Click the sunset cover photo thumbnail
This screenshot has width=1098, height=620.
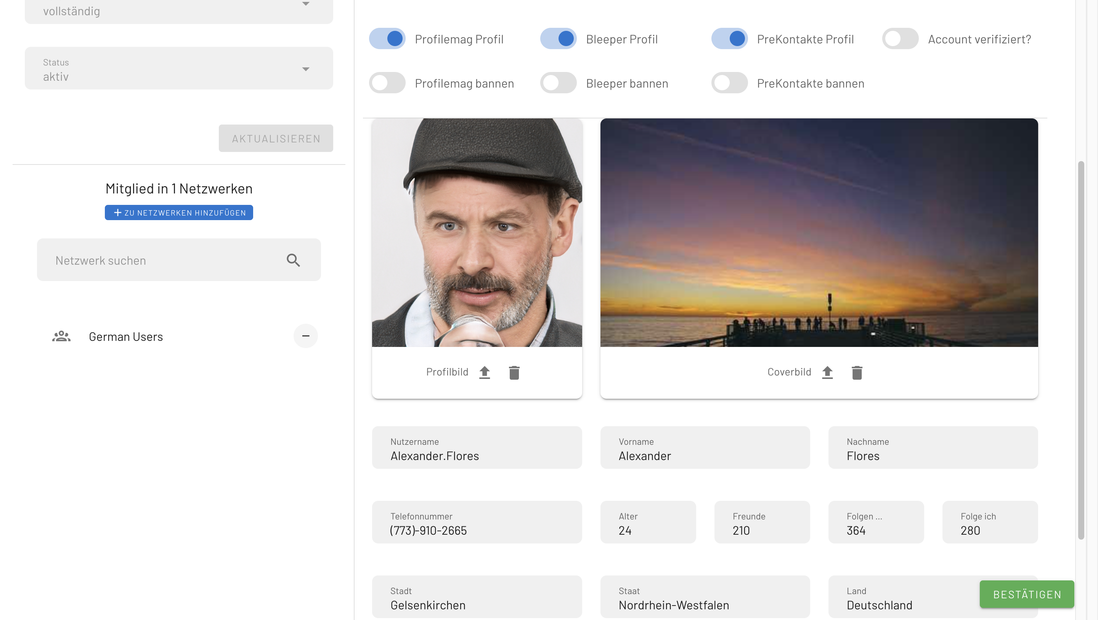(819, 232)
